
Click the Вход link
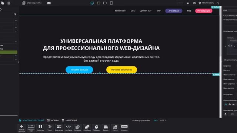tap(188, 11)
